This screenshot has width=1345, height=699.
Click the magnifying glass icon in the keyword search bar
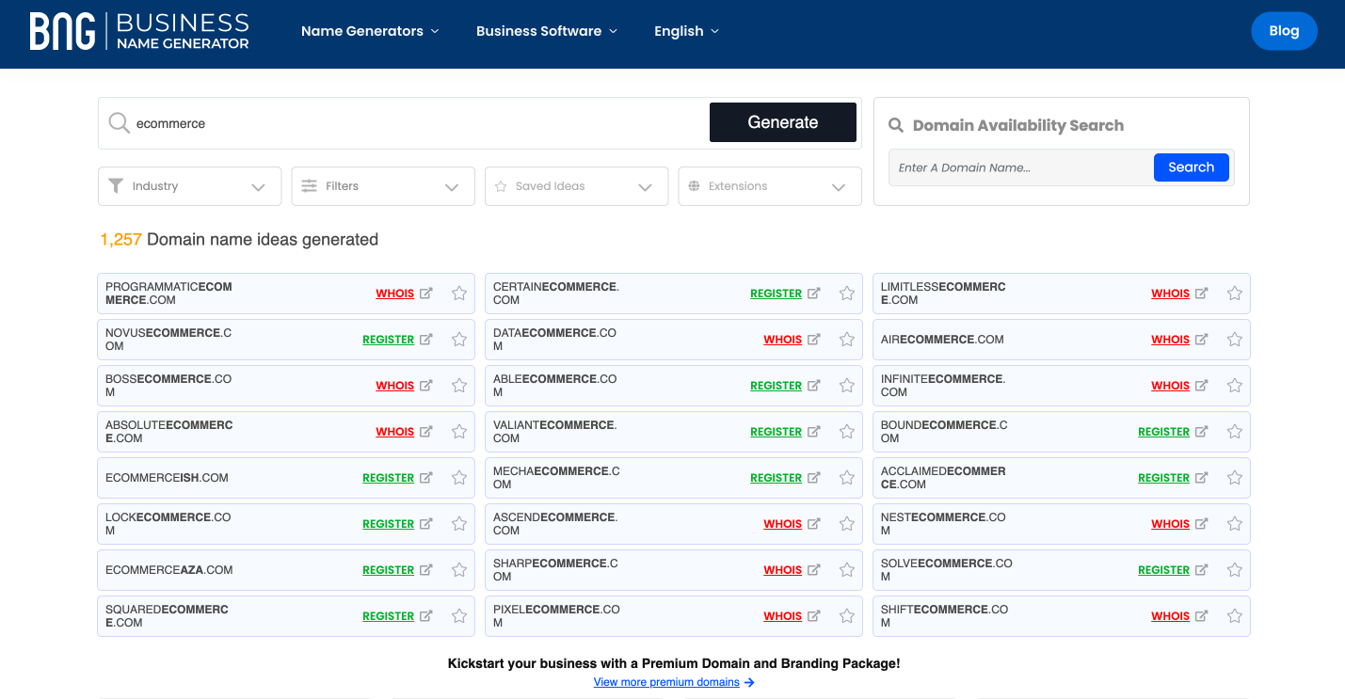pyautogui.click(x=118, y=122)
